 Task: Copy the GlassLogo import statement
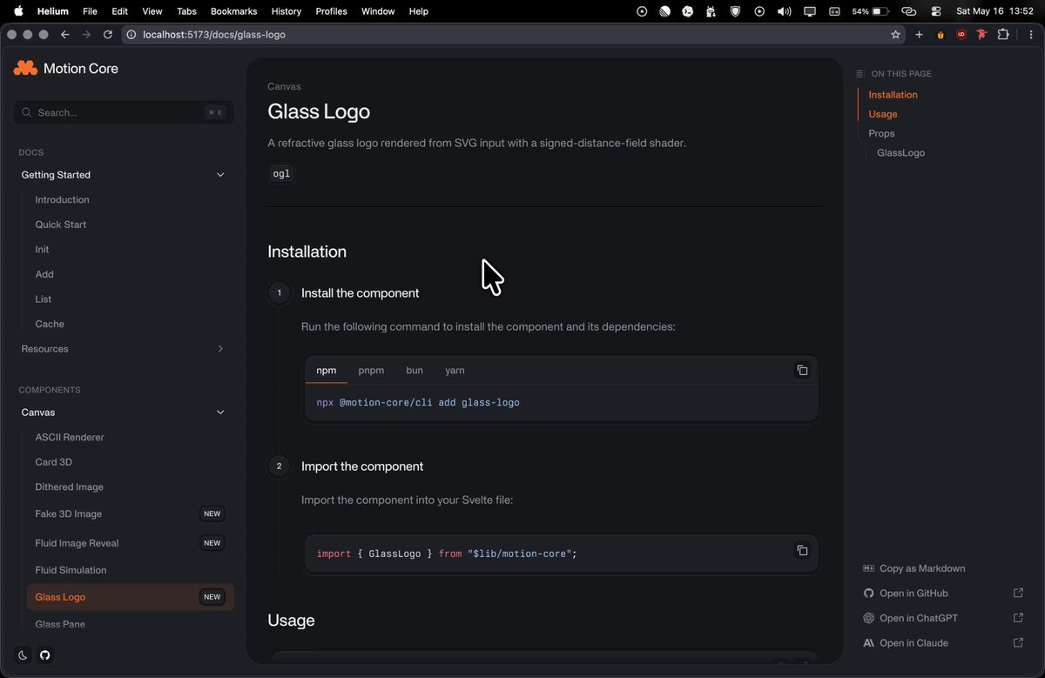click(x=802, y=551)
